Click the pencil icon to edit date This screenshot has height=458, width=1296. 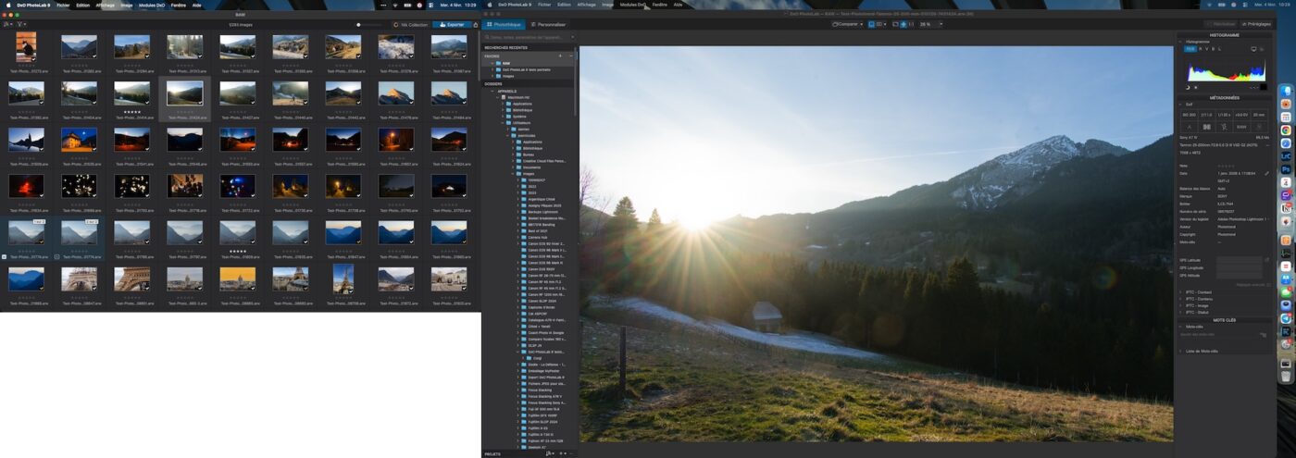pyautogui.click(x=1266, y=173)
